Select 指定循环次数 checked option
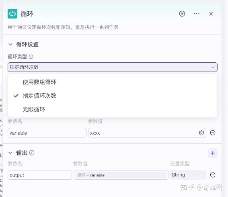228x197 pixels. coord(113,96)
